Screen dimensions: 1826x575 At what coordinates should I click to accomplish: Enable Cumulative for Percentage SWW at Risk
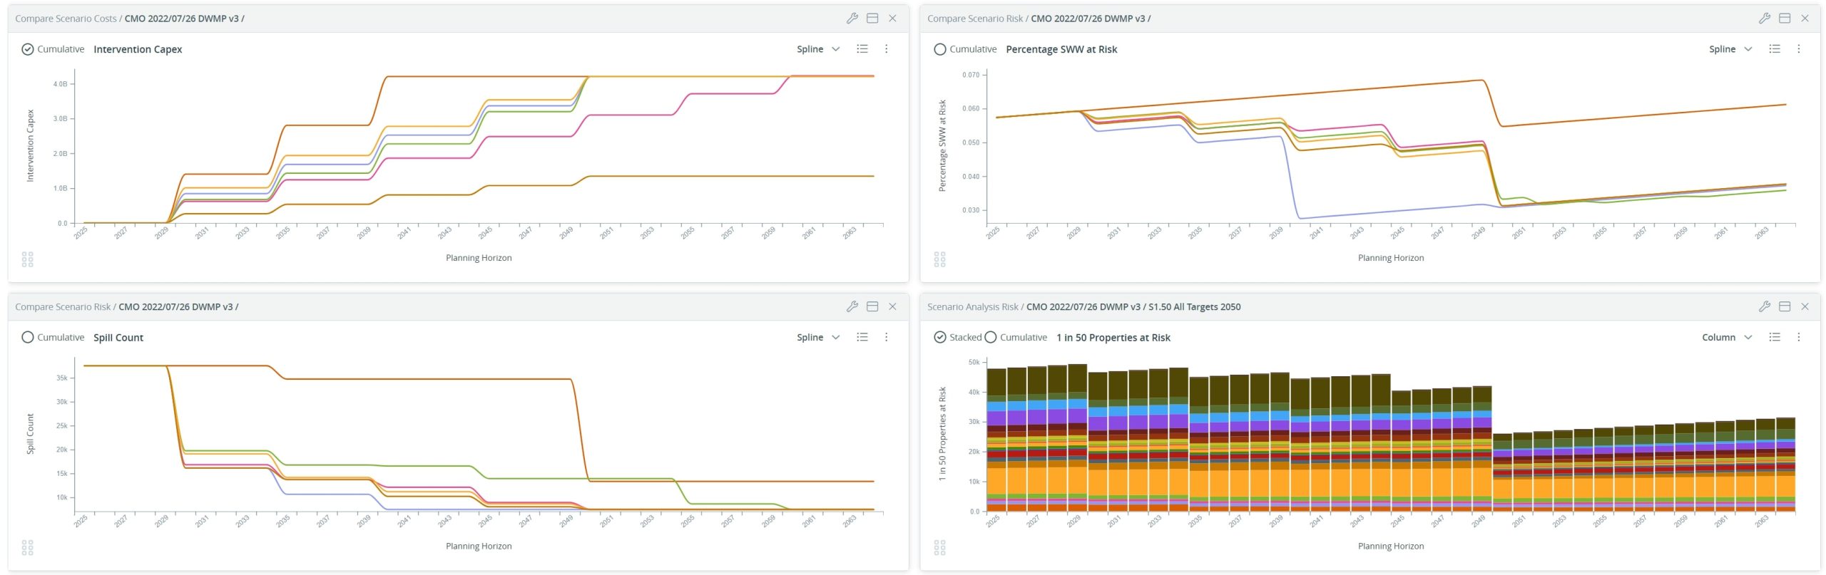[940, 49]
